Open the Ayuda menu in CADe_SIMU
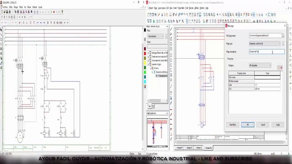The height and width of the screenshot is (164, 292). tap(40, 7)
